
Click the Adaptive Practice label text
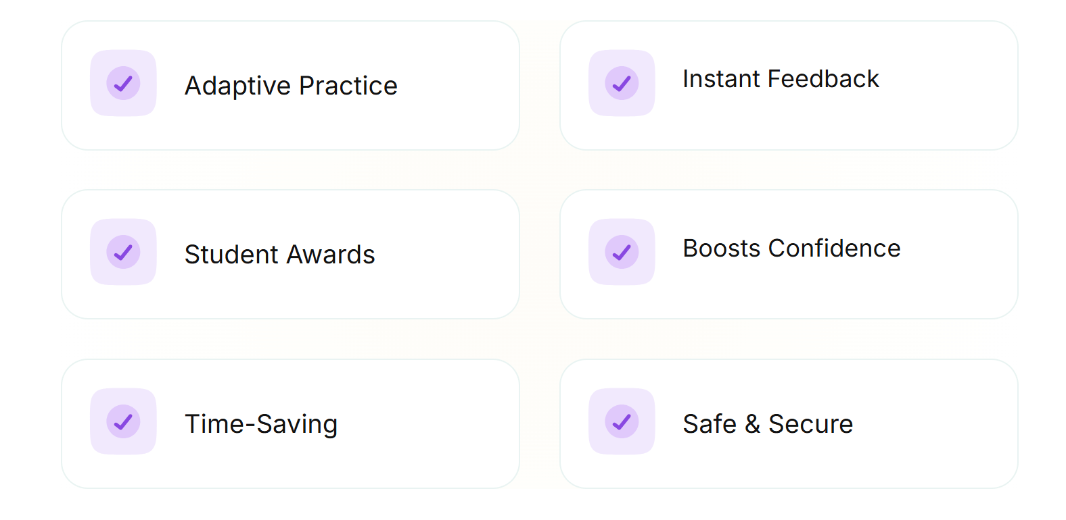(x=291, y=86)
